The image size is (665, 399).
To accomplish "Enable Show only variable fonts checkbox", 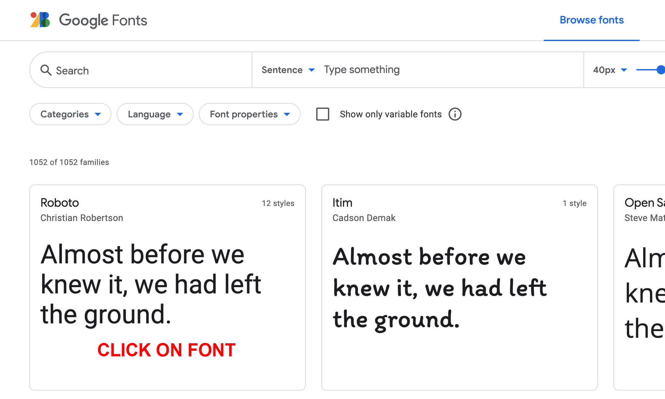I will [x=323, y=114].
